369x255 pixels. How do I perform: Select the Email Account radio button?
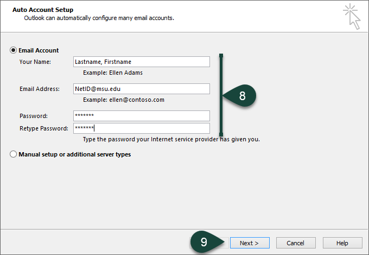point(13,50)
